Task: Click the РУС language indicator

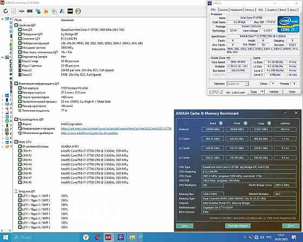Action: 269,237
